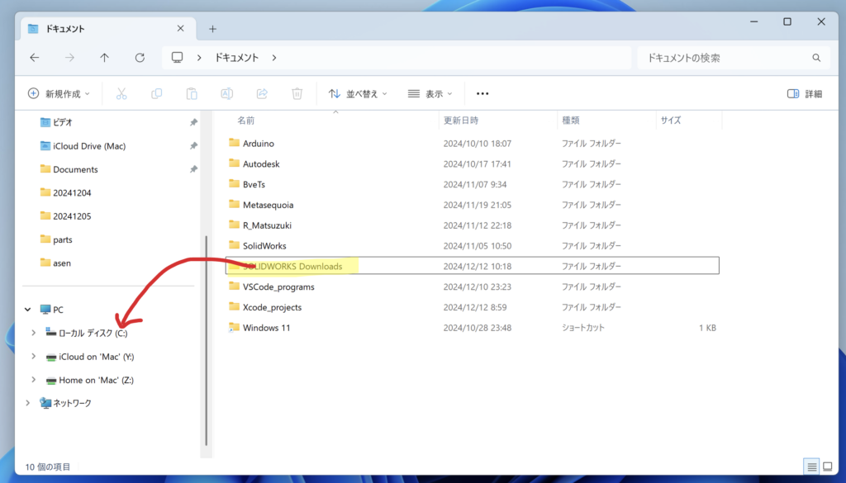The width and height of the screenshot is (846, 483).
Task: Open the 表示 view dropdown
Action: pyautogui.click(x=430, y=94)
